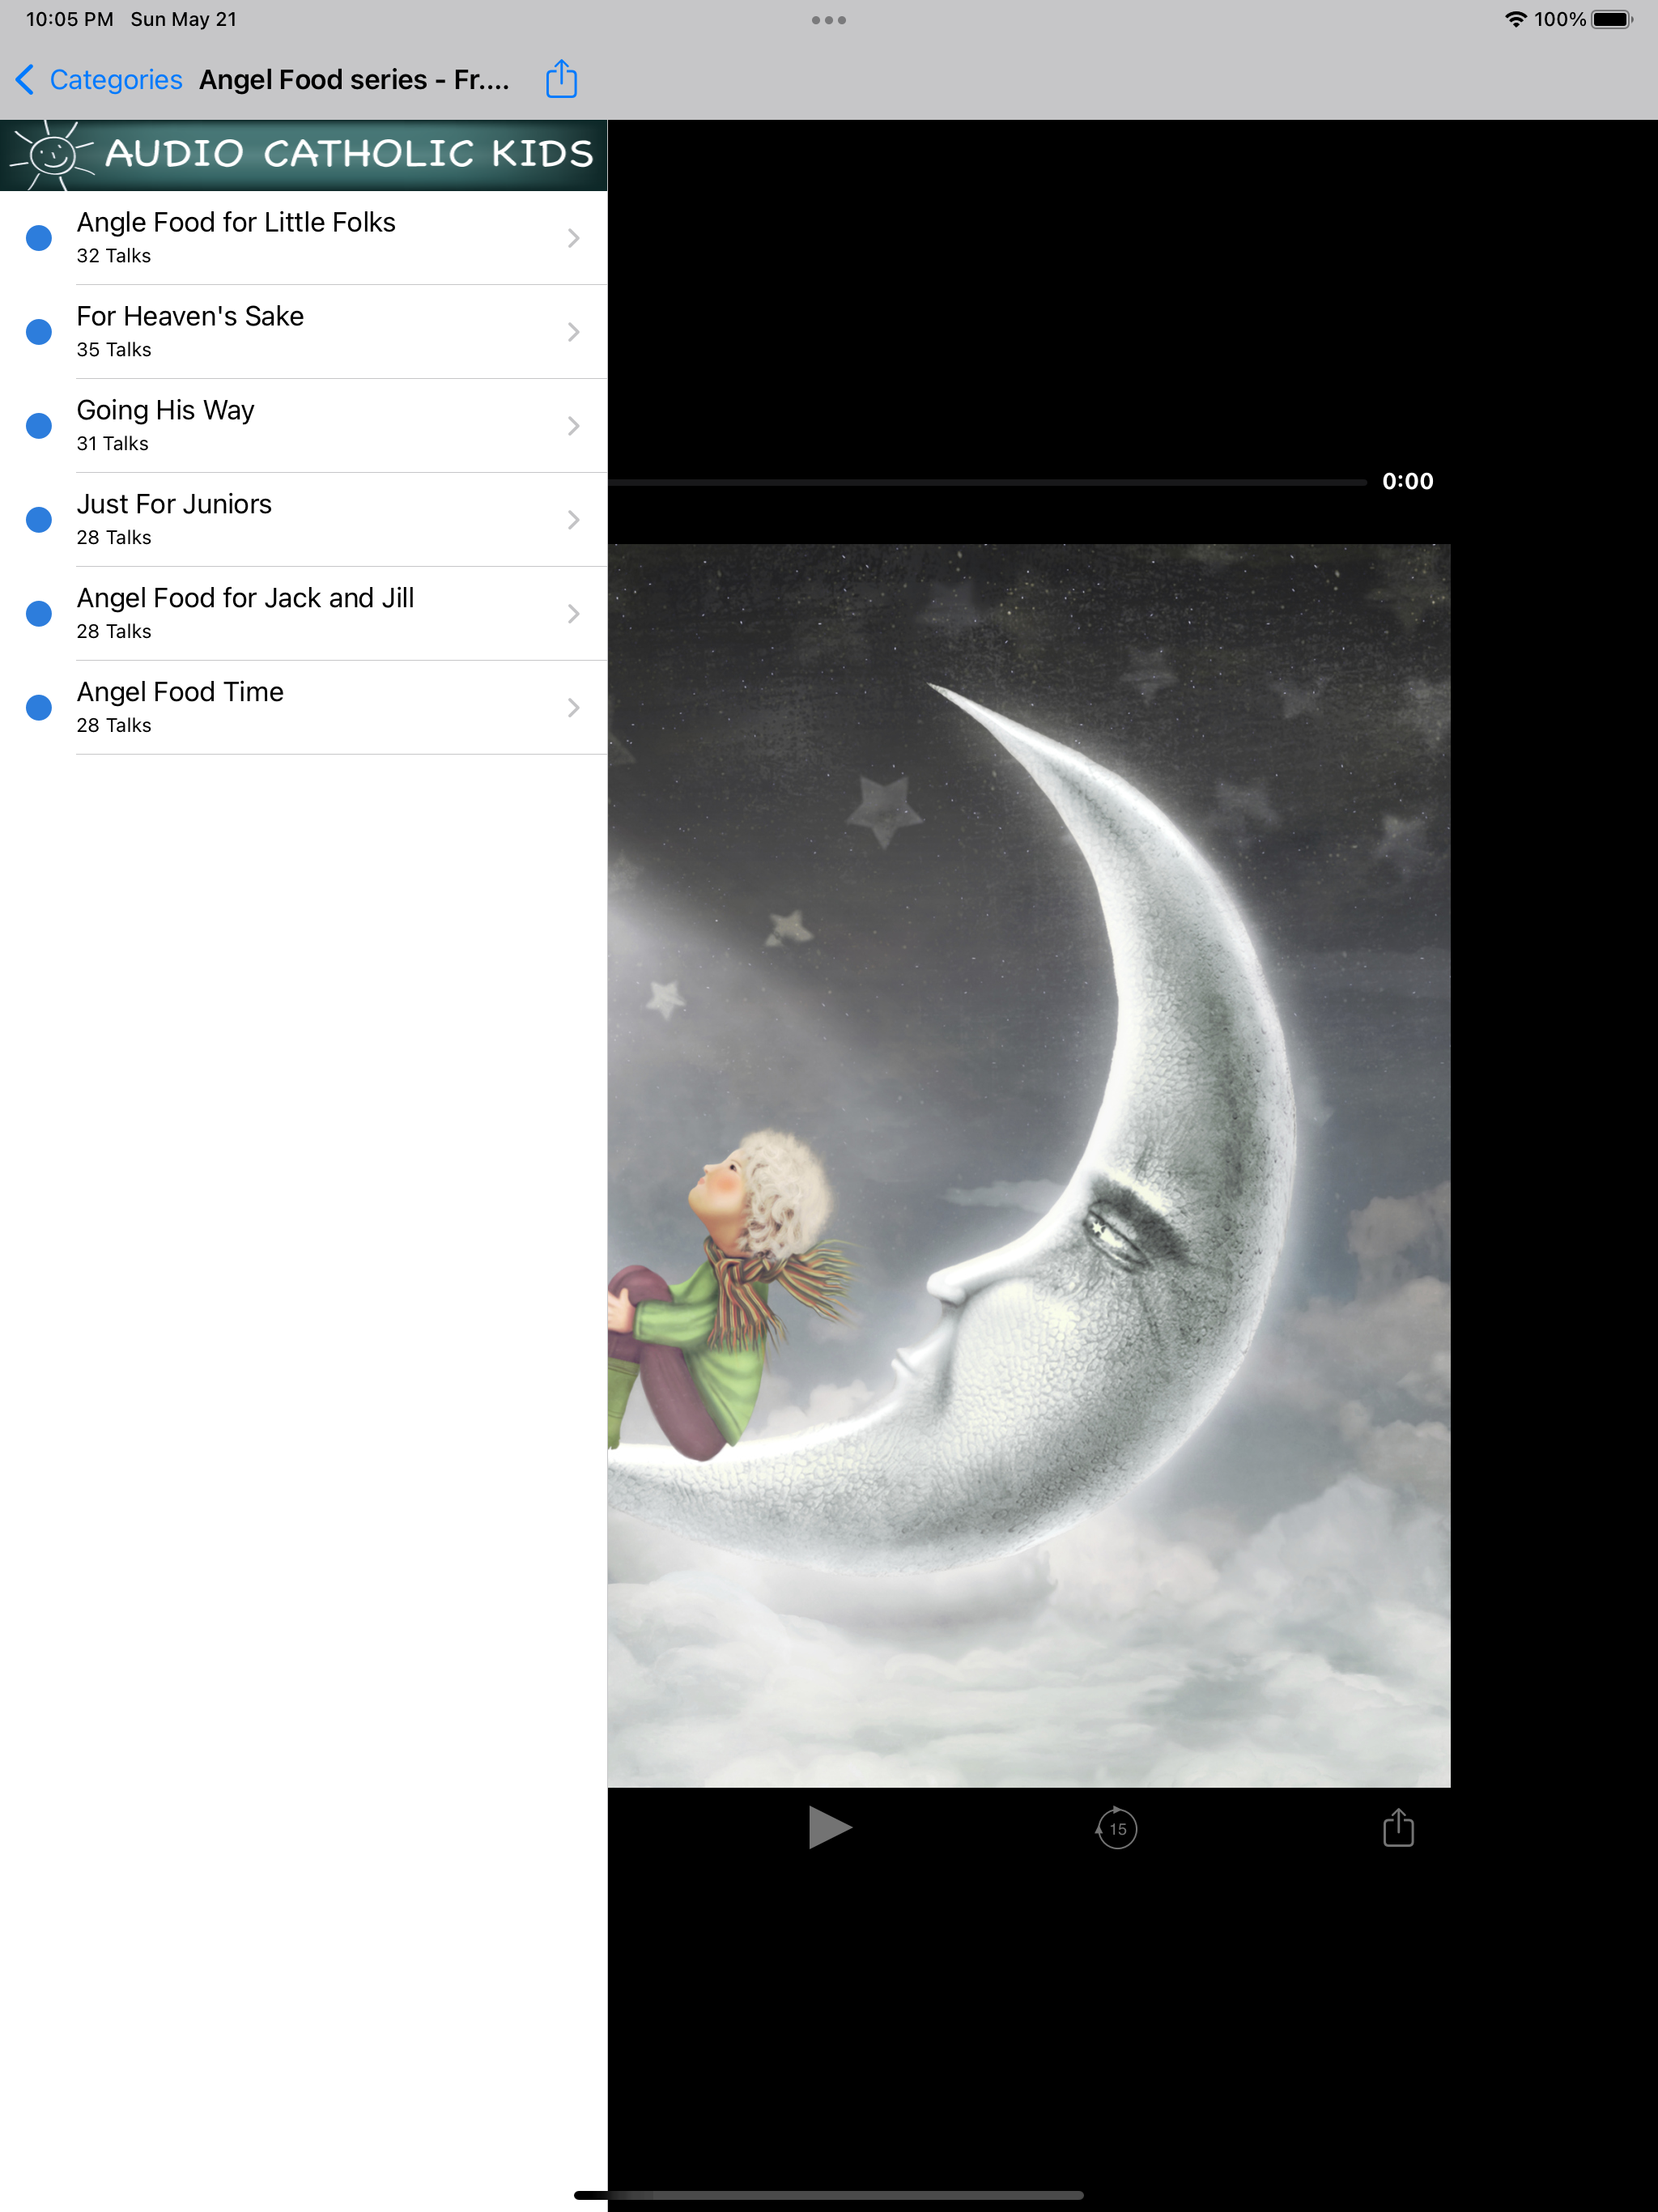Tap the Wi-Fi status icon

pyautogui.click(x=1516, y=19)
